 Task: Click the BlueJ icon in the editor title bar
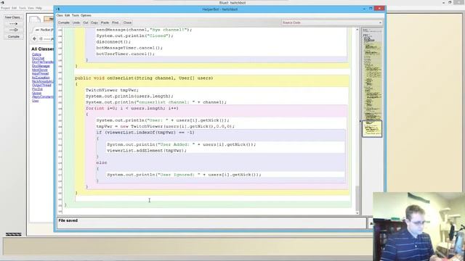58,9
